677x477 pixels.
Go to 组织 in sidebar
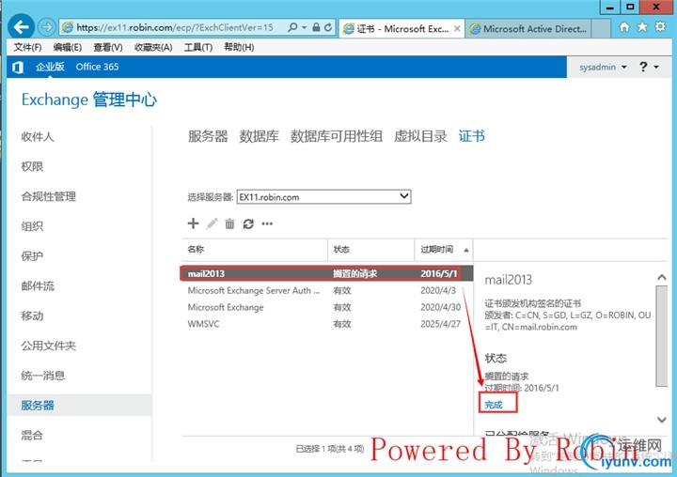(x=32, y=226)
